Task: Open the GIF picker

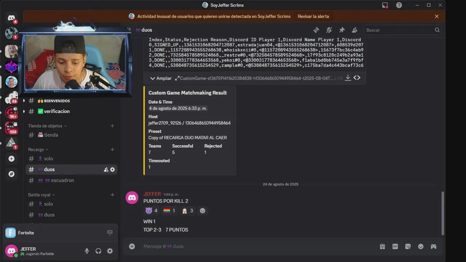Action: click(x=395, y=247)
